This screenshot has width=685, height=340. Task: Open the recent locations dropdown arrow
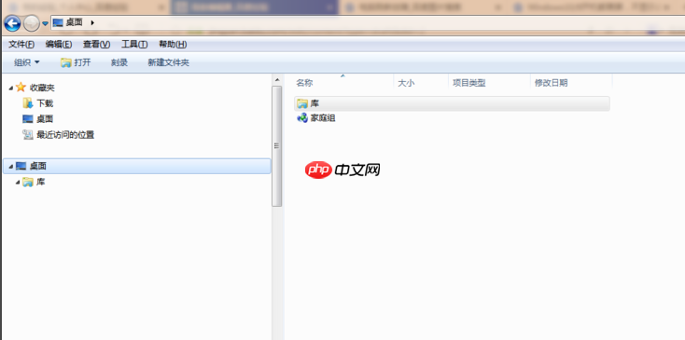pos(45,23)
